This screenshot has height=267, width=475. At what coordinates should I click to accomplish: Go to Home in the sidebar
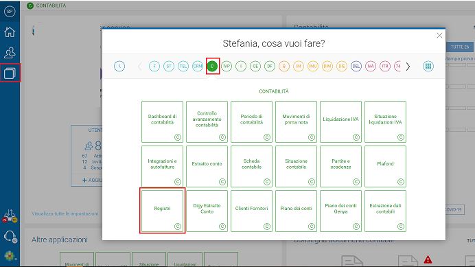pyautogui.click(x=10, y=32)
